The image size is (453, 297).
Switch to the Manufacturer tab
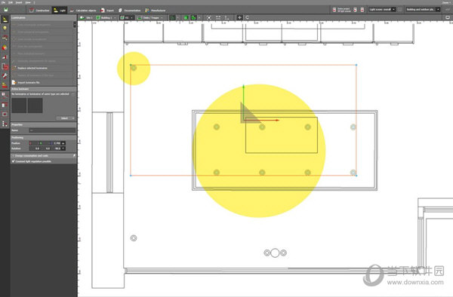[x=155, y=10]
